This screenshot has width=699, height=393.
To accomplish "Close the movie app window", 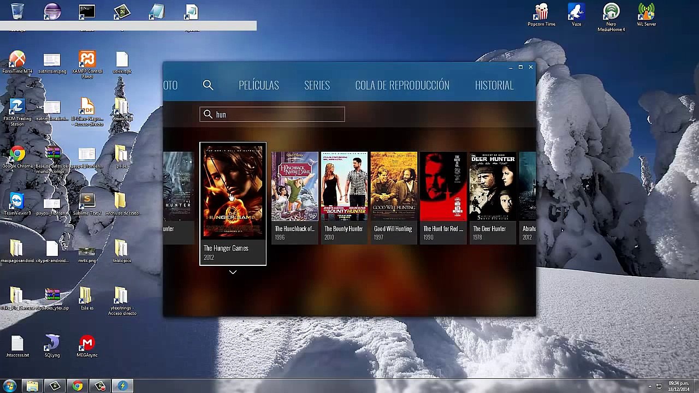I will tap(530, 67).
